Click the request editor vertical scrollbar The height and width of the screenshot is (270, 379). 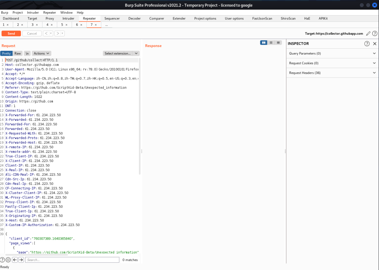140,116
